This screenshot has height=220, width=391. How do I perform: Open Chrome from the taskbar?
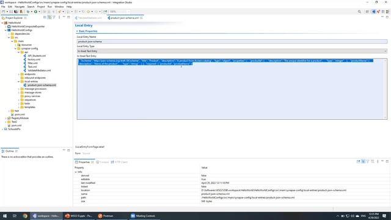[x=25, y=216]
